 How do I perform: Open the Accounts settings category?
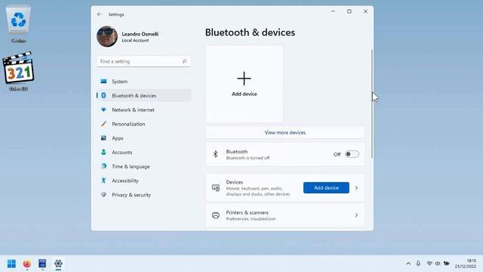point(144,152)
